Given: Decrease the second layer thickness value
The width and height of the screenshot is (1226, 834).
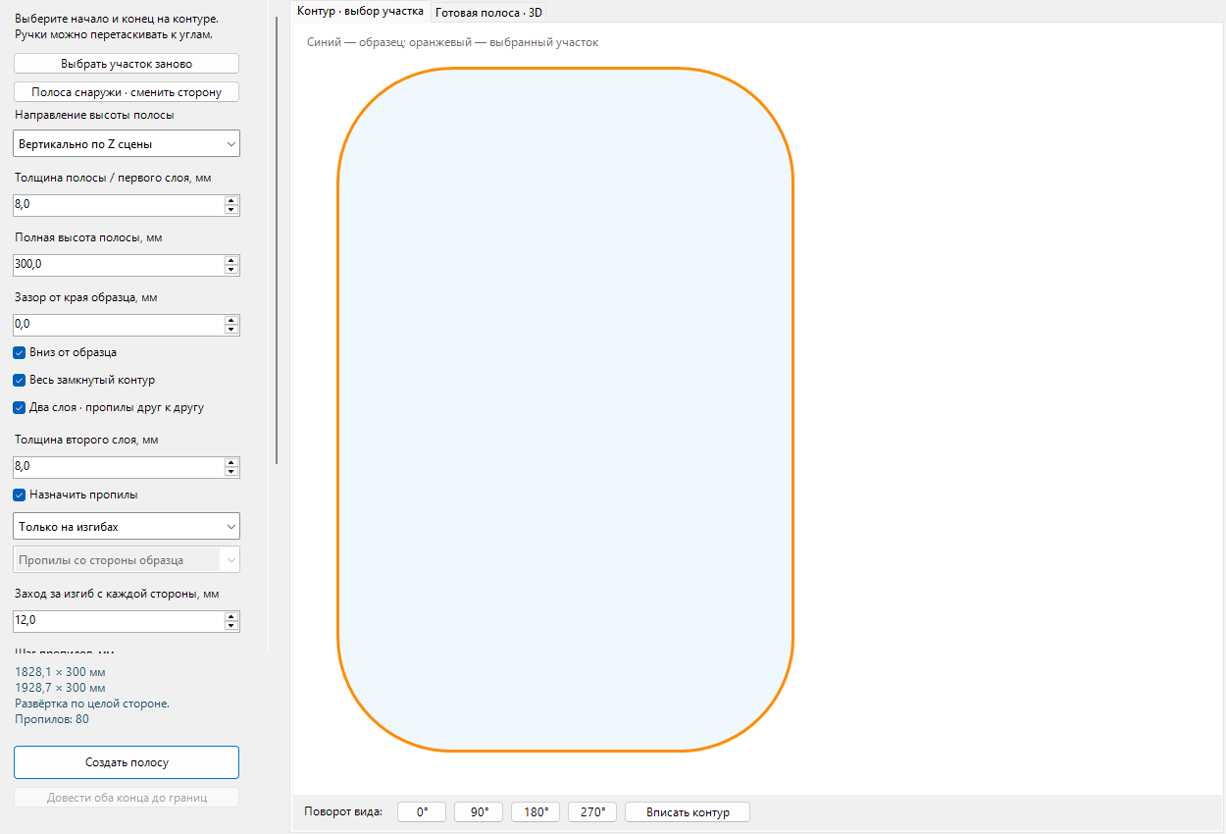Looking at the screenshot, I should [231, 472].
